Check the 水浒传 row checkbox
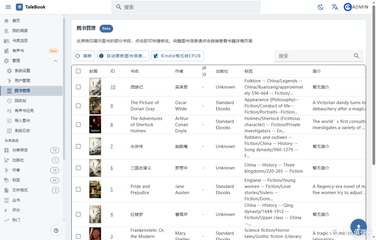 pyautogui.click(x=78, y=146)
